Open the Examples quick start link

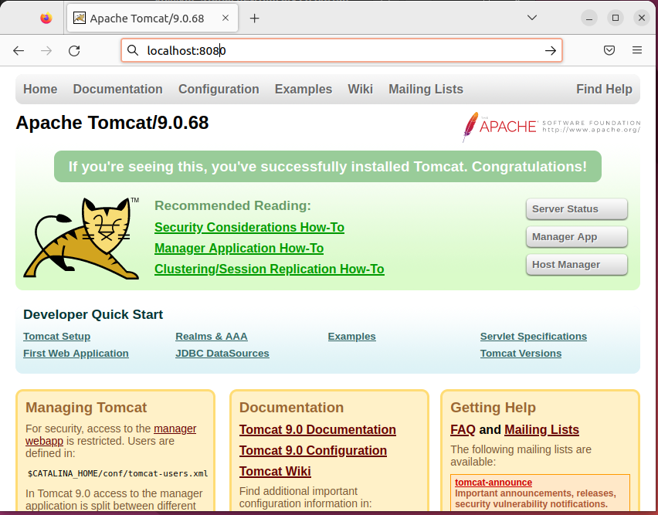pyautogui.click(x=351, y=337)
